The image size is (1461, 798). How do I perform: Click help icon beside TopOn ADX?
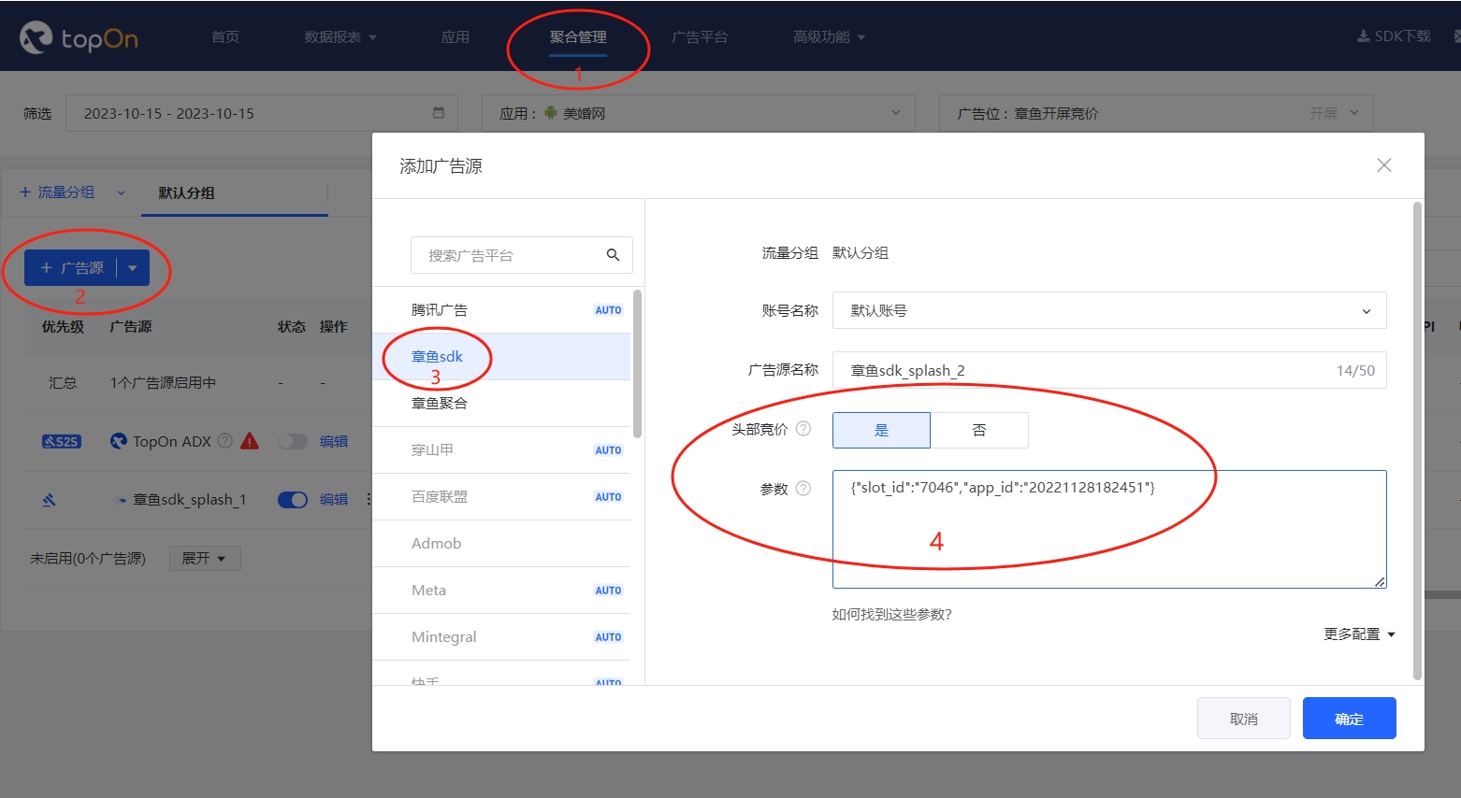pyautogui.click(x=224, y=441)
